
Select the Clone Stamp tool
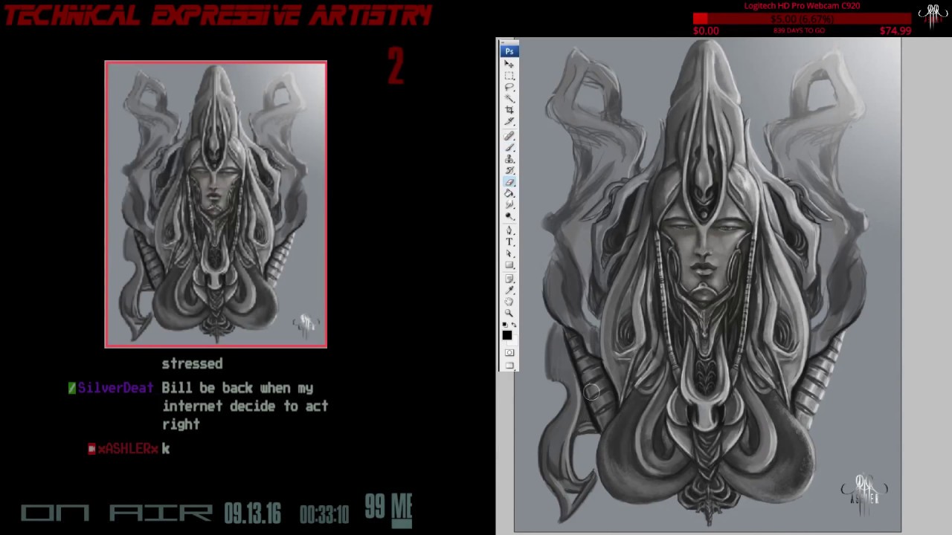509,160
